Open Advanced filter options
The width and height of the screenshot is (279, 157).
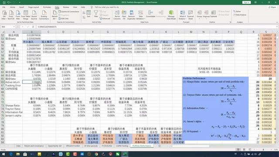[105, 18]
